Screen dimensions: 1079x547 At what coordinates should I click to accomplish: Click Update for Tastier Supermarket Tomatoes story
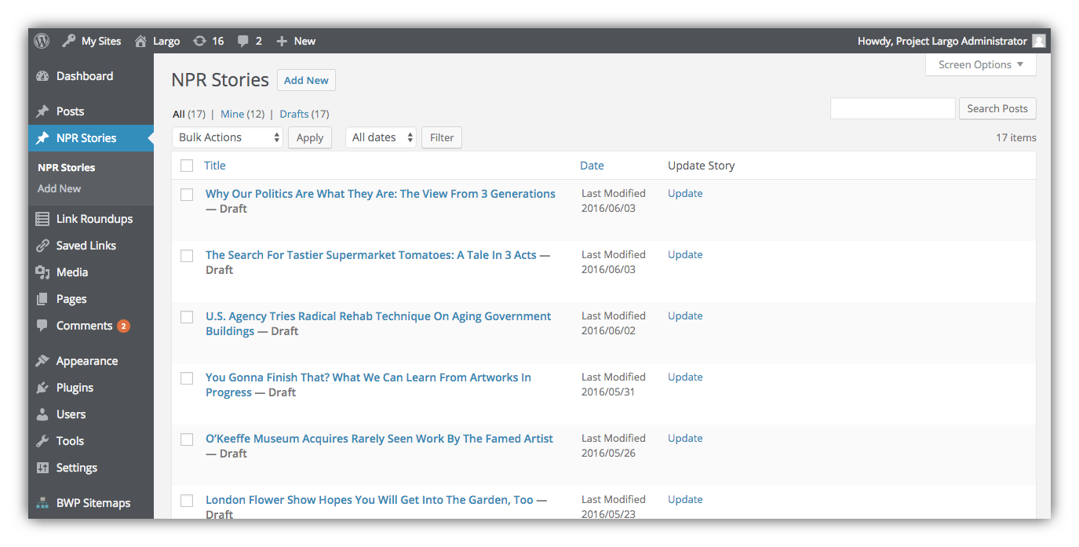tap(685, 254)
